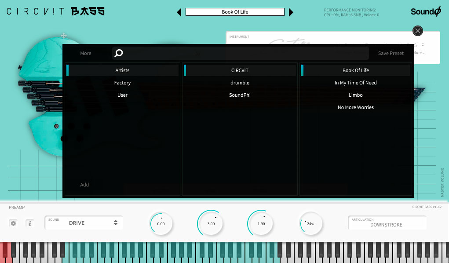Click the next preset right arrow
This screenshot has height=263, width=449.
[x=291, y=12]
